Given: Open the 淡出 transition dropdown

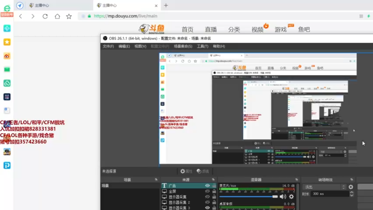Looking at the screenshot, I should point(325,187).
